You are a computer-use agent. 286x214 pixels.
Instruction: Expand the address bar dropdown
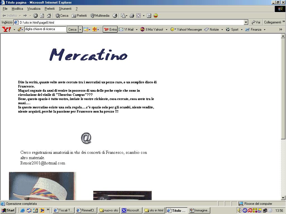(246, 22)
